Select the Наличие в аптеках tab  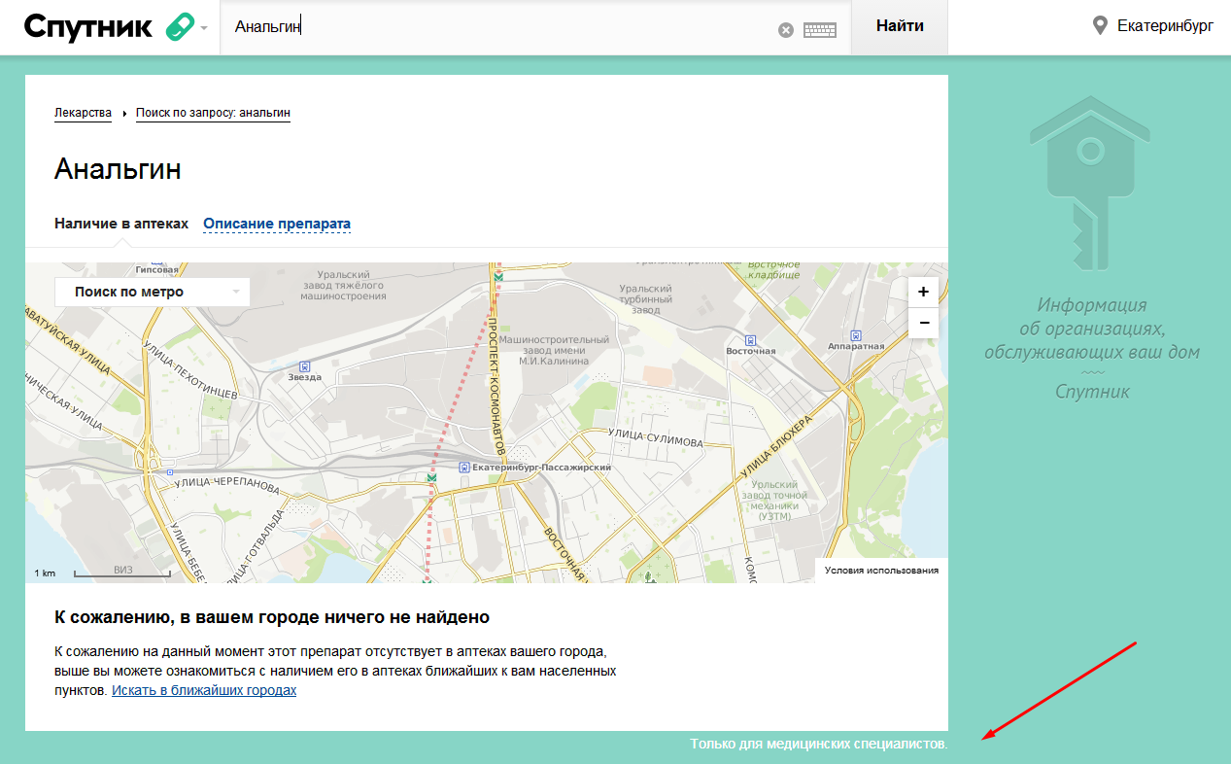[121, 224]
